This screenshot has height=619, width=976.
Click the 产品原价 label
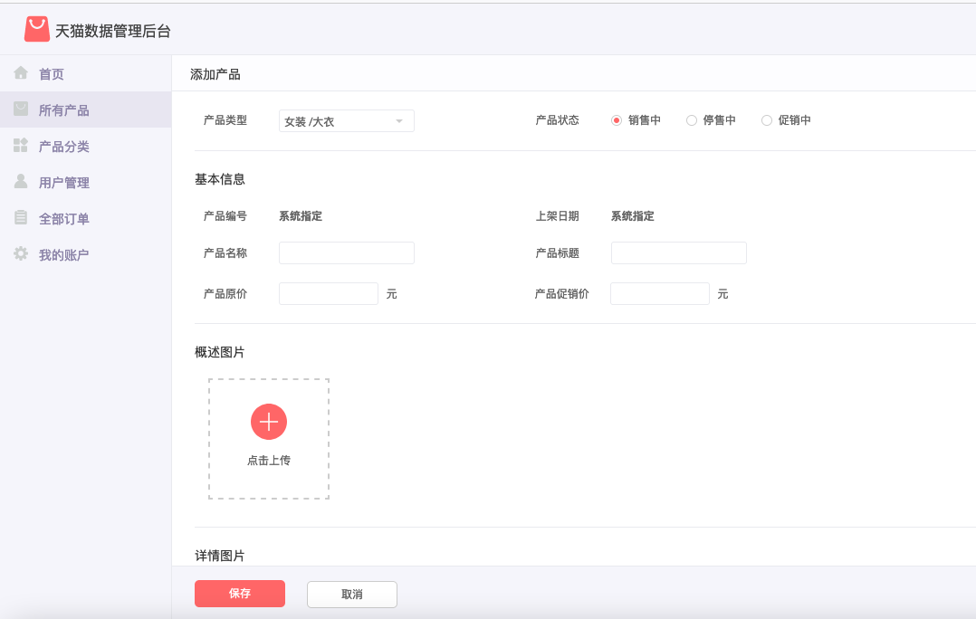(225, 293)
